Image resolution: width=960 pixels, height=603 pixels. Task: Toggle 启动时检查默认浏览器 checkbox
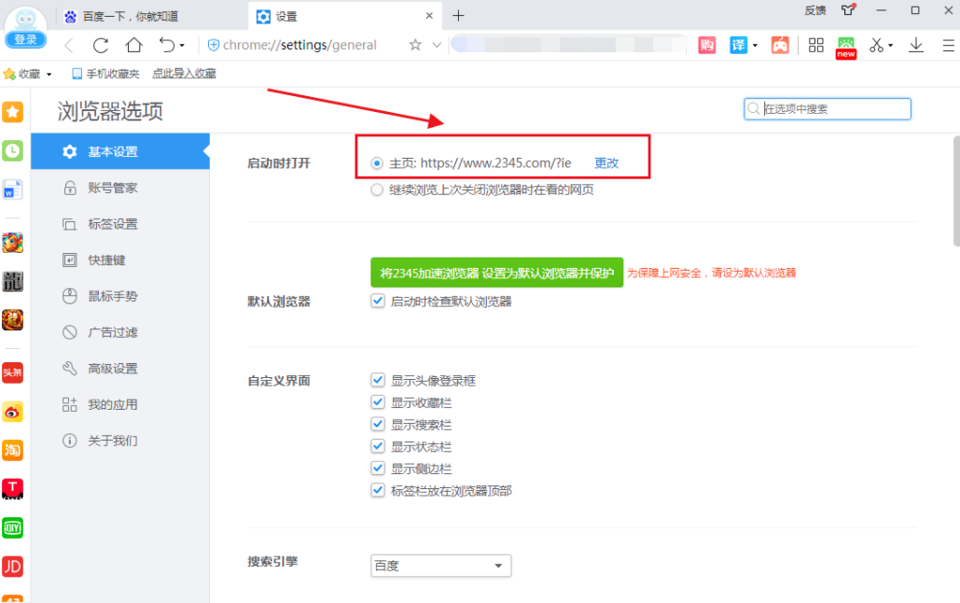click(378, 301)
